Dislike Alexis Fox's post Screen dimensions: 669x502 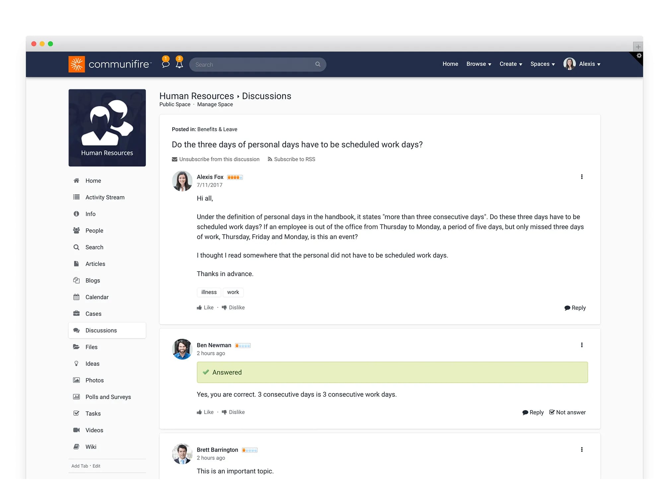[233, 308]
